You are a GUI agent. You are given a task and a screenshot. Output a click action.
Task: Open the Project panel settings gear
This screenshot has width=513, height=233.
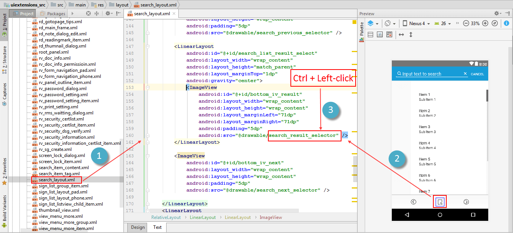click(108, 13)
